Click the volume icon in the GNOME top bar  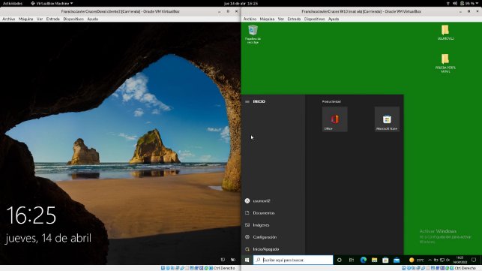pos(455,4)
